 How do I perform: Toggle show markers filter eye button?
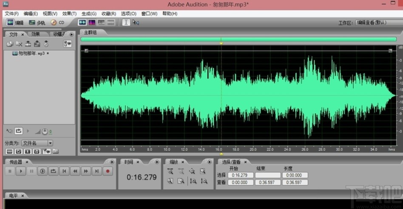[x=47, y=152]
